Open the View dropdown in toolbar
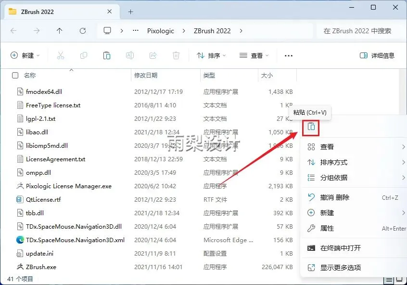 254,55
